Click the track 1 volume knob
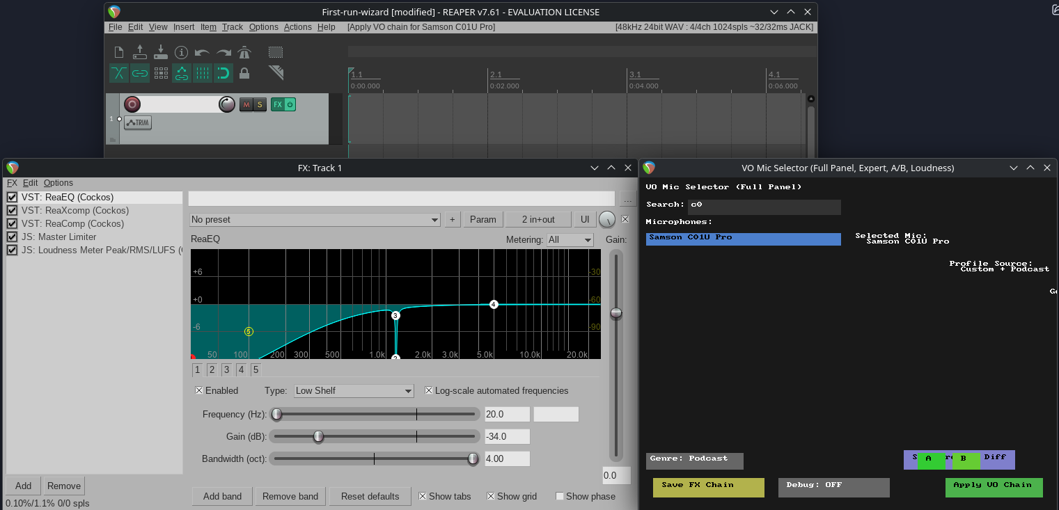This screenshot has width=1059, height=510. click(x=227, y=104)
